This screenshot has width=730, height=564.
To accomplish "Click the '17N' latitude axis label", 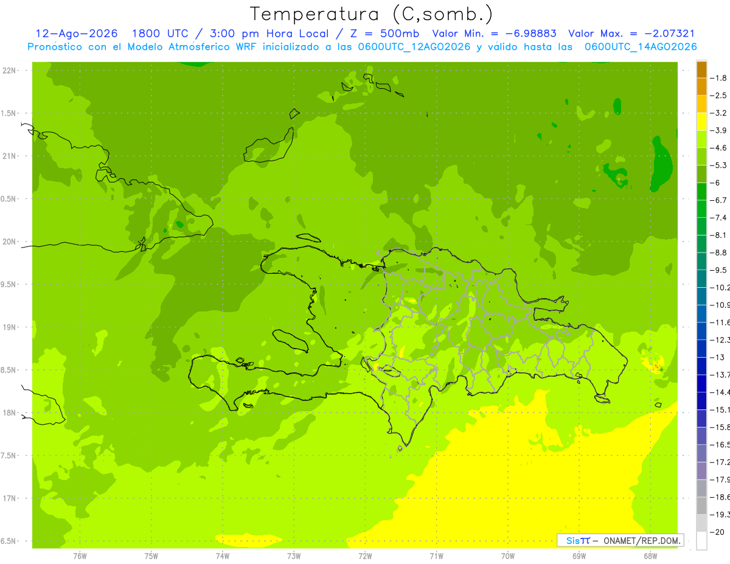I will click(10, 498).
